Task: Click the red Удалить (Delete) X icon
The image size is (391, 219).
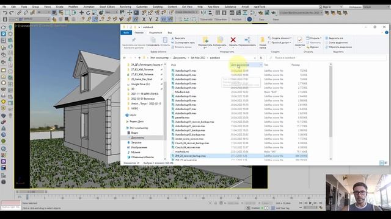Action: 233,40
